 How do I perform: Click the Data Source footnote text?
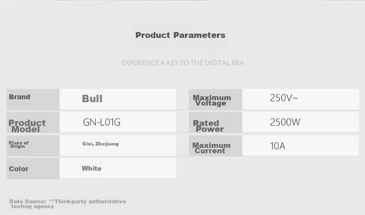(x=68, y=204)
